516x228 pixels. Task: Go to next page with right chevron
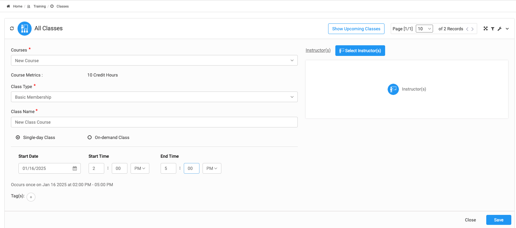click(472, 29)
